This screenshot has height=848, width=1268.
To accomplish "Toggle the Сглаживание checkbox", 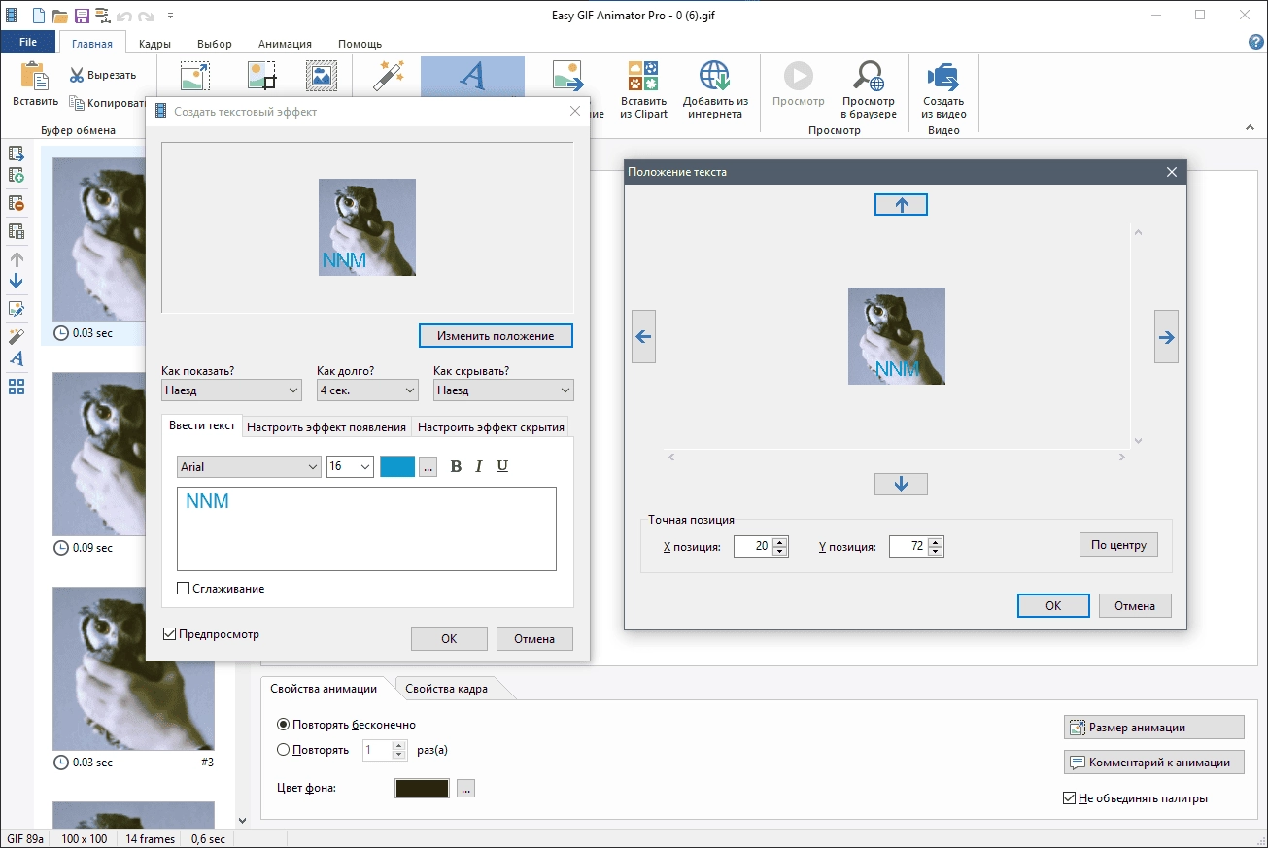I will 183,589.
